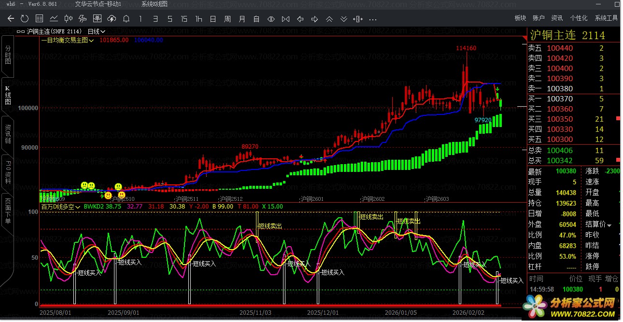Click the back arrow in the toolbar
The image size is (623, 322).
pyautogui.click(x=11, y=19)
